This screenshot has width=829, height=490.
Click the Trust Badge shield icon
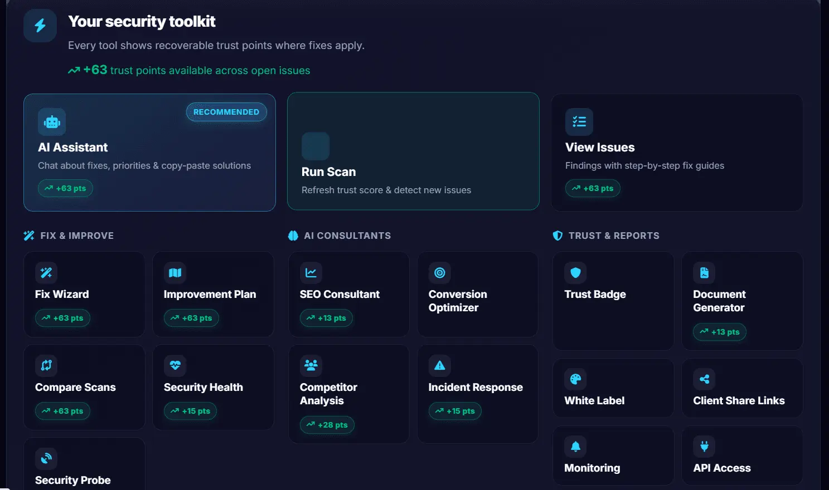576,273
